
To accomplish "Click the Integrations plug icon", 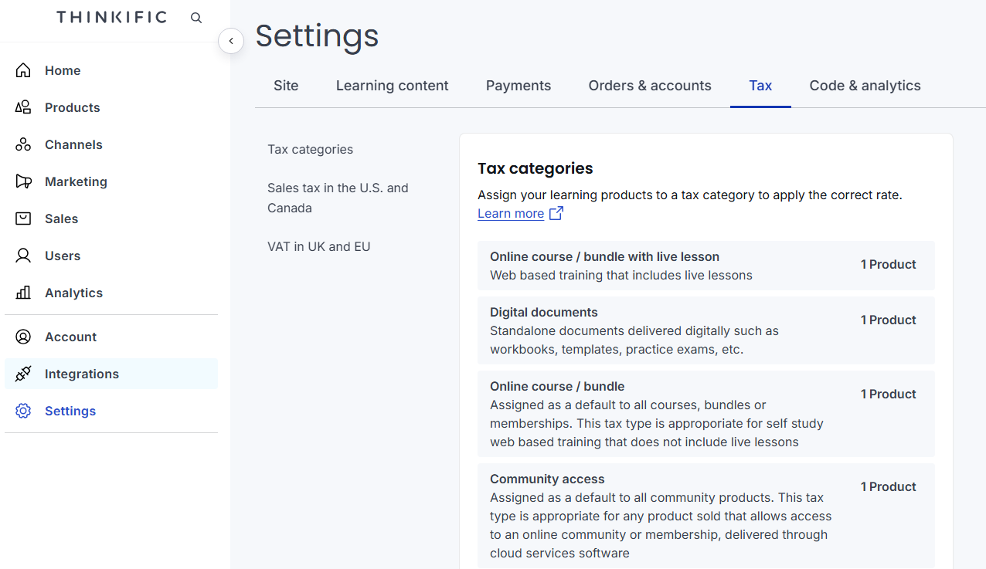I will pyautogui.click(x=23, y=374).
